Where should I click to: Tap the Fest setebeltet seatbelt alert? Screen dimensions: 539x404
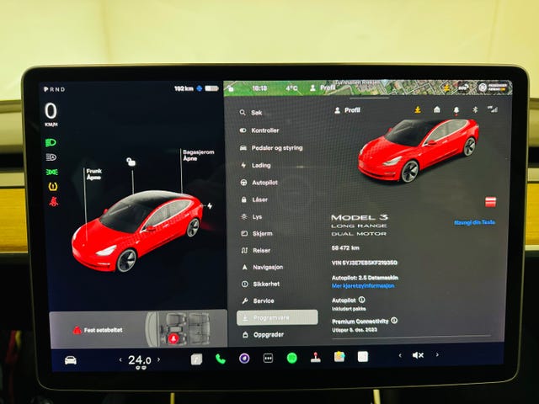coord(98,330)
